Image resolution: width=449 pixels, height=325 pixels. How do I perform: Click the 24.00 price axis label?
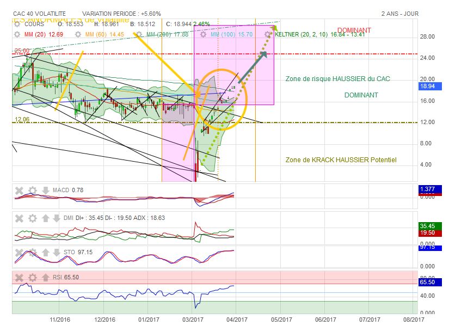pos(427,58)
